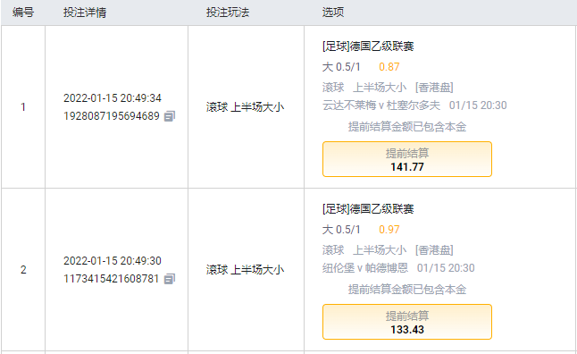The height and width of the screenshot is (354, 577).
Task: Click early settlement button showing 133.43
Action: click(407, 322)
